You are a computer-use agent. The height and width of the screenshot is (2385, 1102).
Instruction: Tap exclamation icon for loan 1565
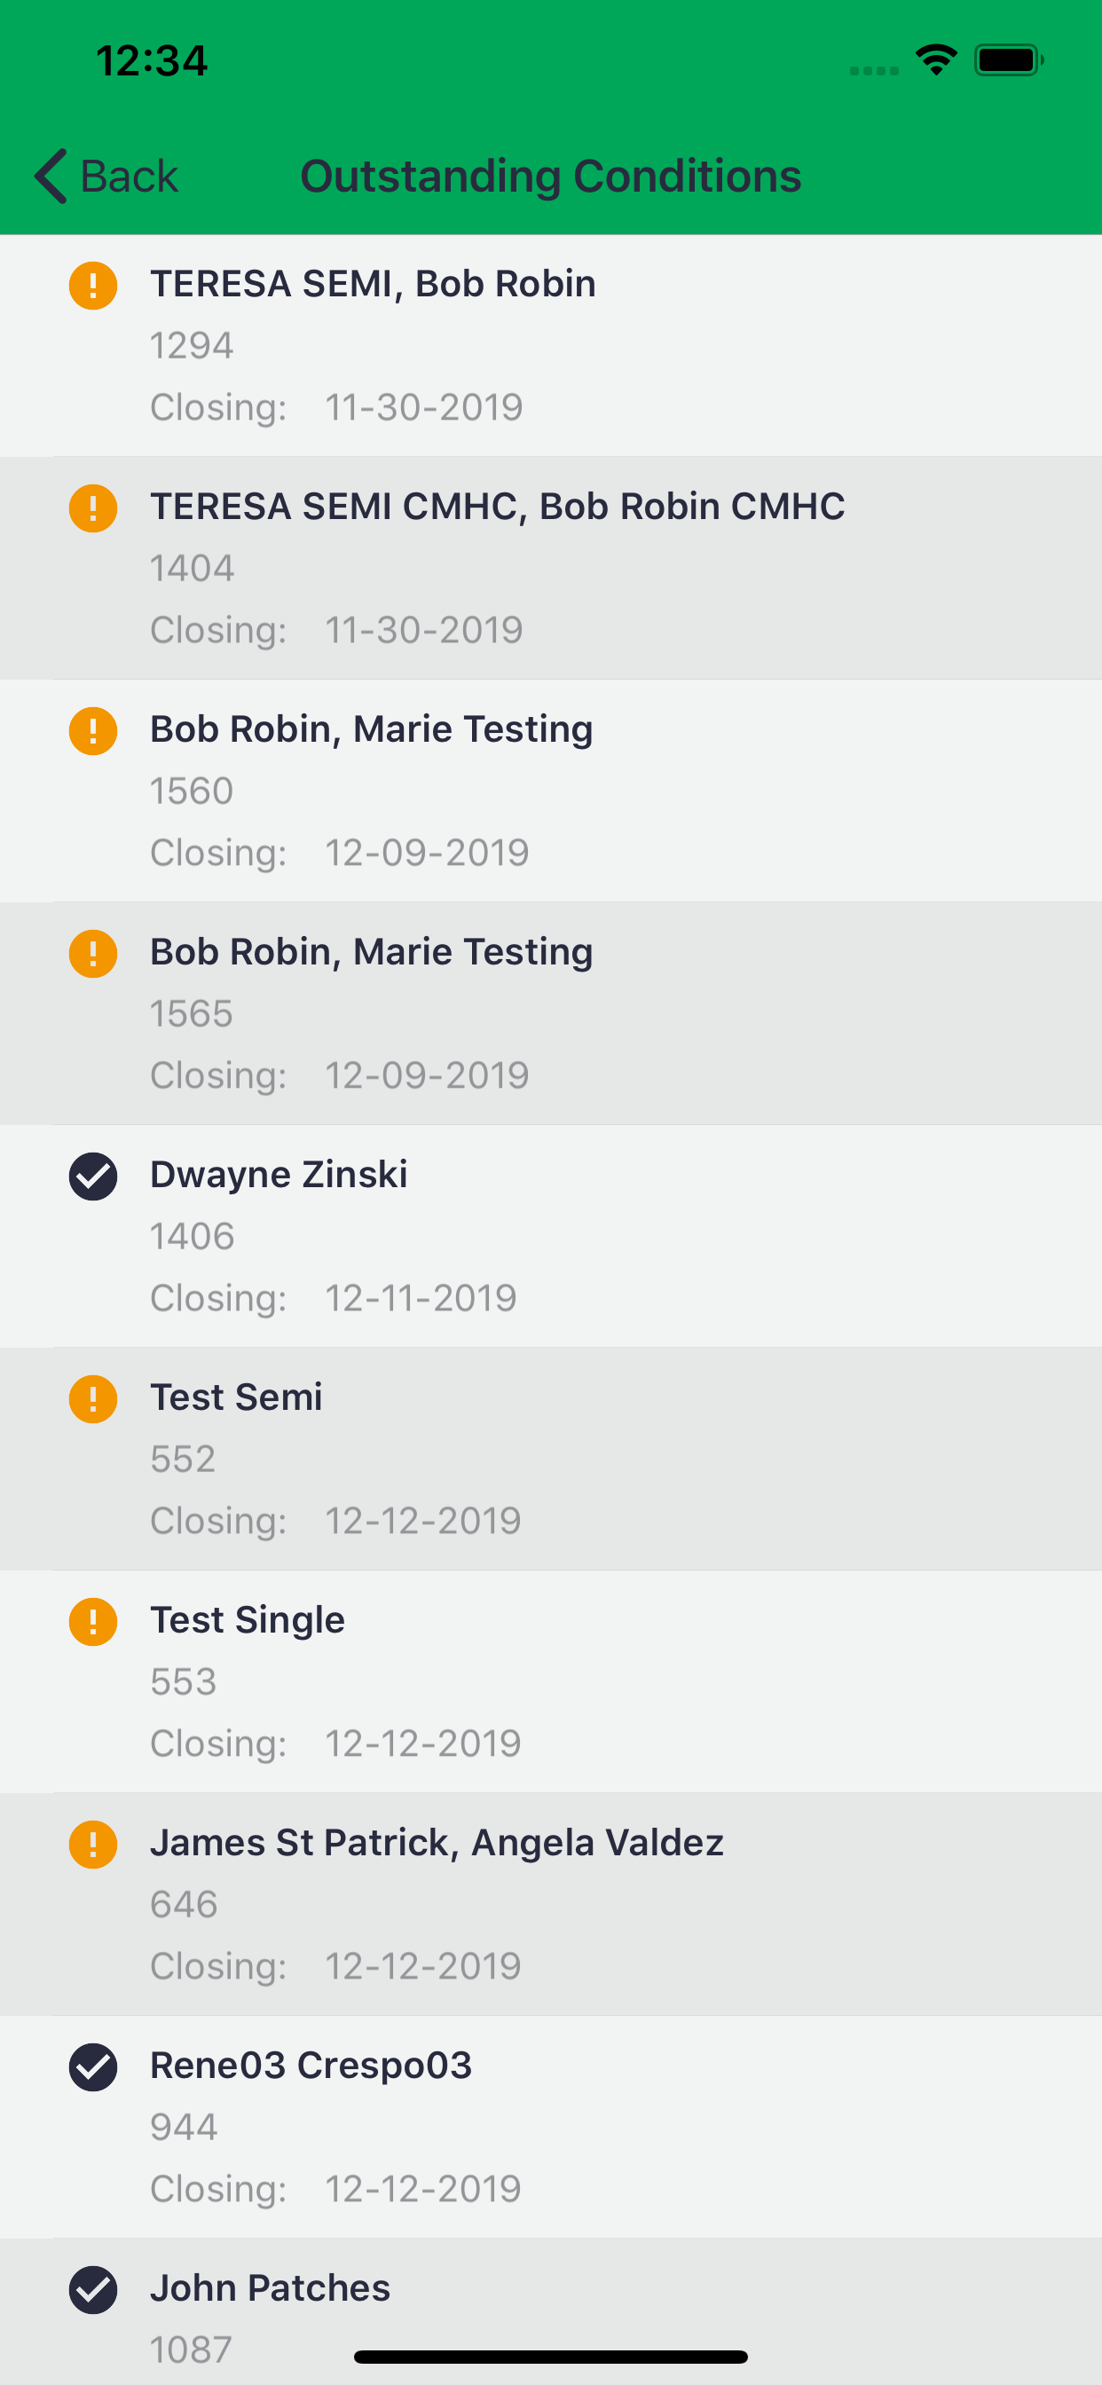pos(92,954)
